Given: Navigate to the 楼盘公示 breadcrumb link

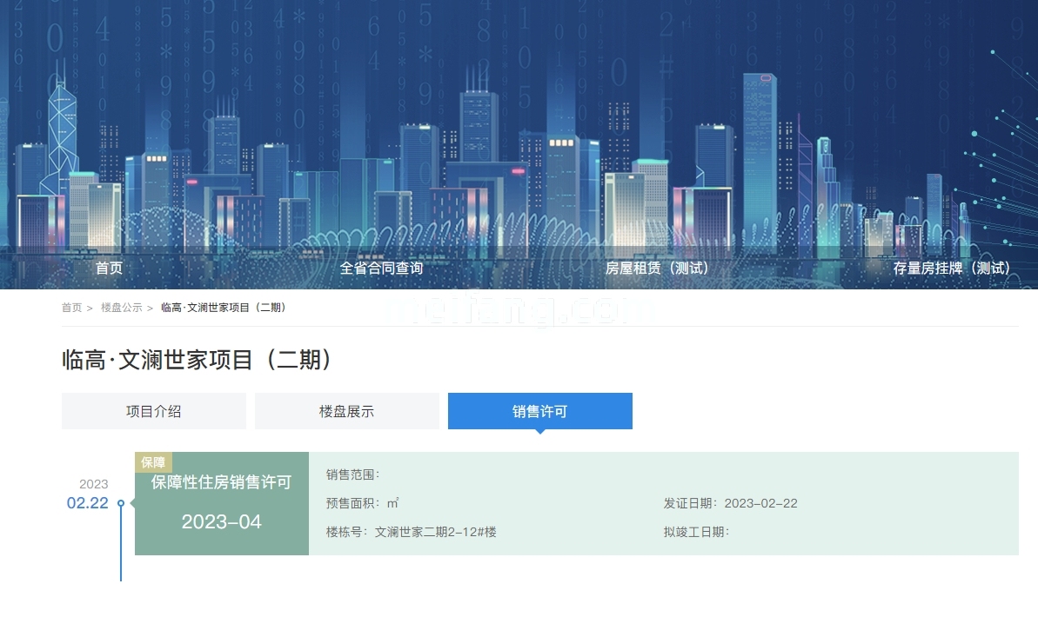Looking at the screenshot, I should click(x=121, y=308).
